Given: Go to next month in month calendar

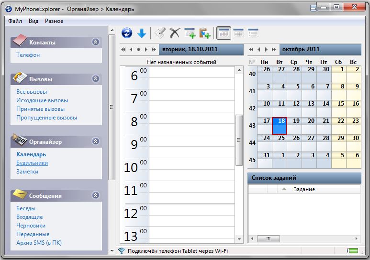Looking at the screenshot, I should [266, 50].
